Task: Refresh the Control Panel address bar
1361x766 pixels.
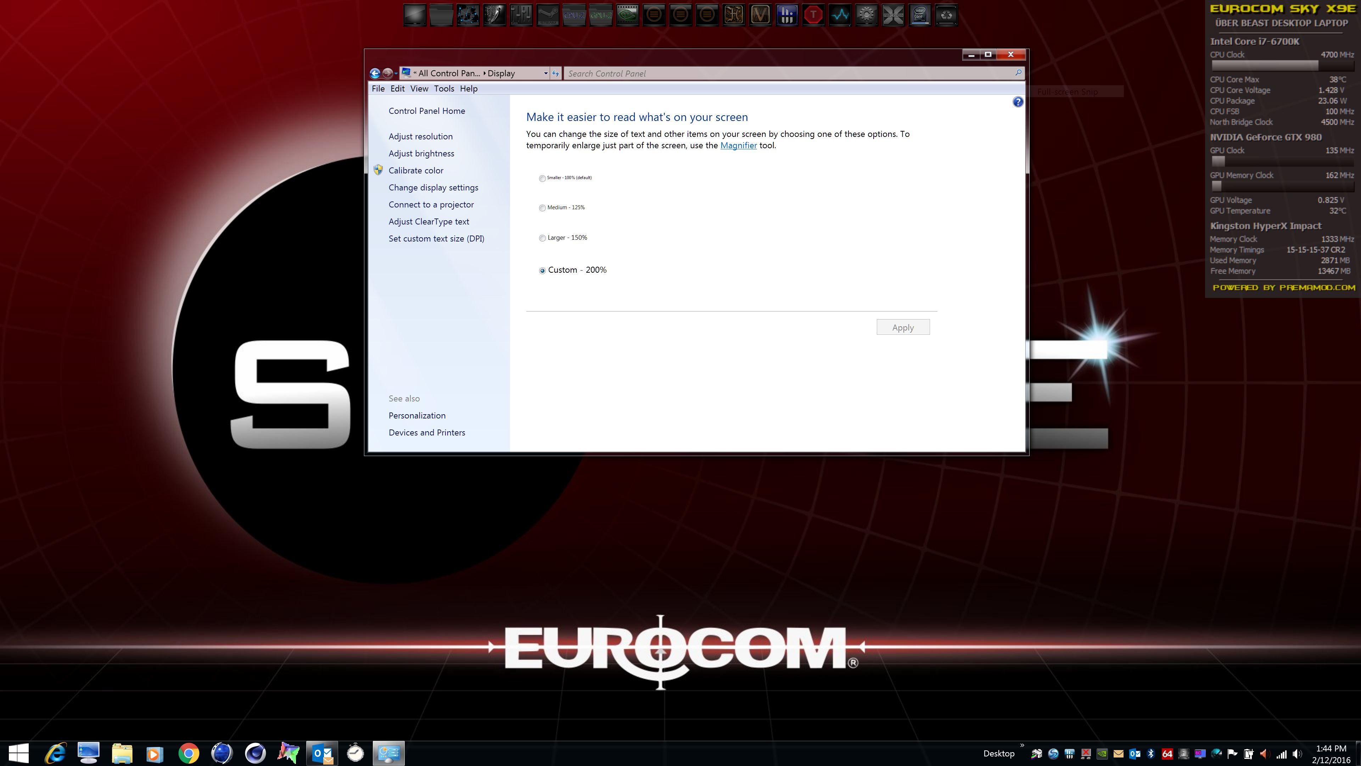Action: click(x=556, y=73)
